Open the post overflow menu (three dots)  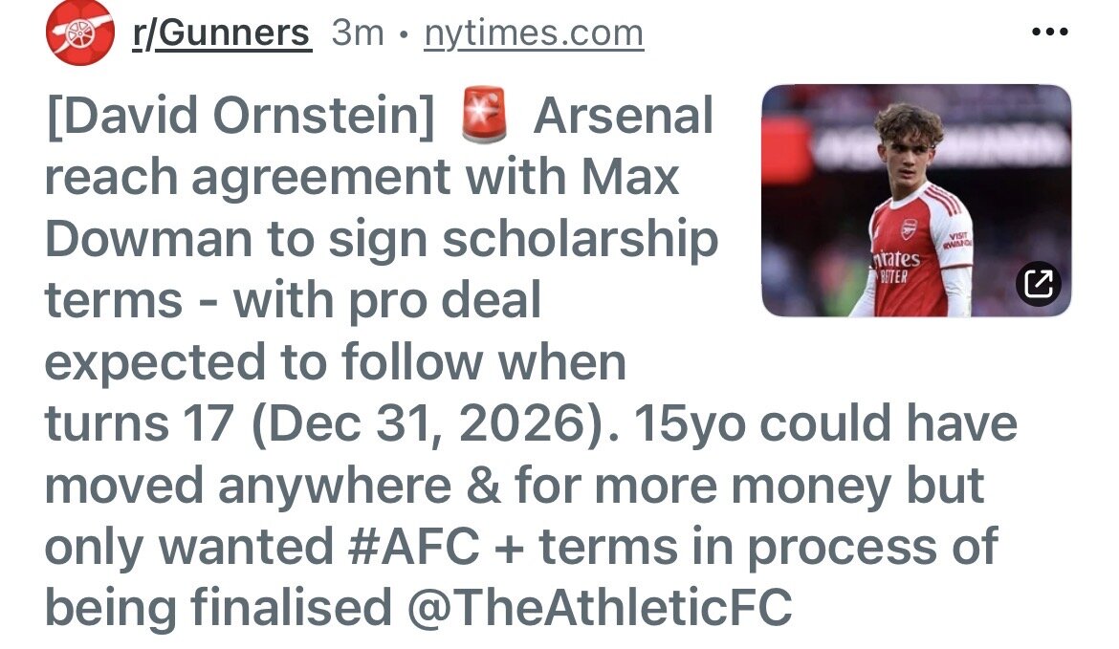pos(1049,32)
